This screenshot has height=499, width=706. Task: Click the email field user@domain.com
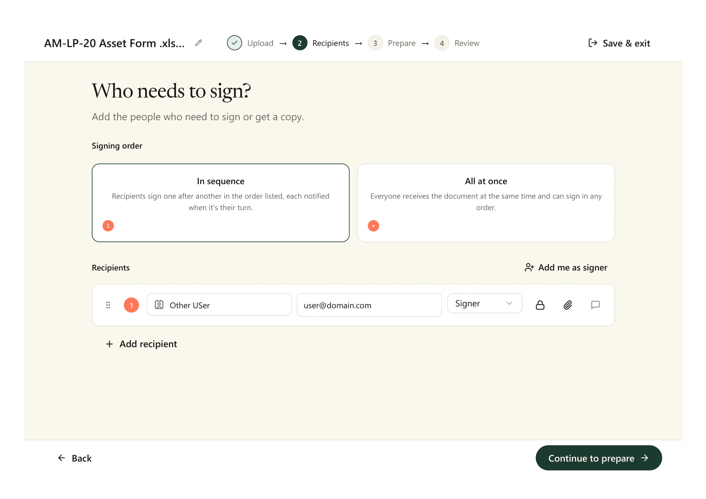coord(369,305)
